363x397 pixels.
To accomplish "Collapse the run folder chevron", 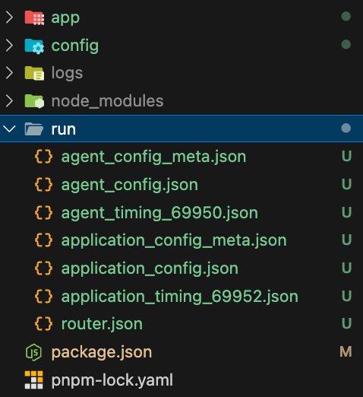I will coord(10,129).
